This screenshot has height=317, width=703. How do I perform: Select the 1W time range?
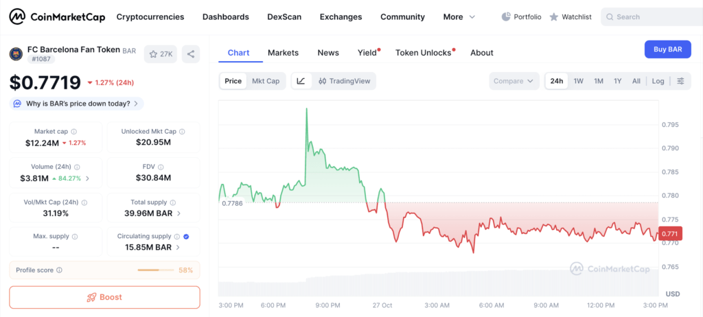click(579, 81)
